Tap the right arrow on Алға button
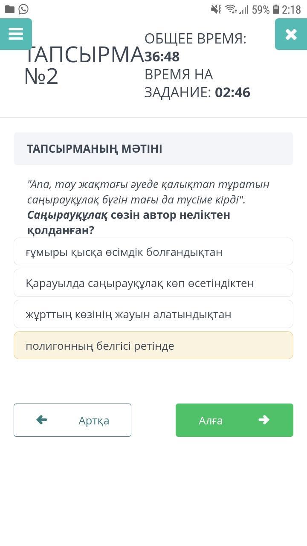This screenshot has width=307, height=546. 264,420
